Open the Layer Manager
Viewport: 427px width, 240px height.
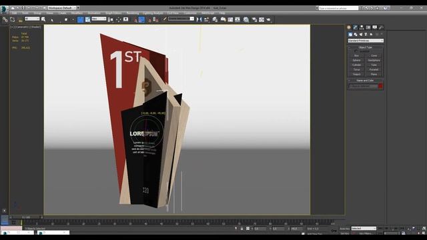coord(215,19)
